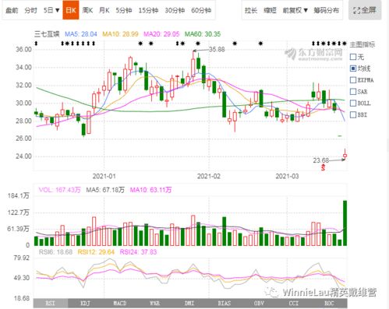
Task: Click the 东方财富网 watermark logo
Action: click(x=313, y=54)
